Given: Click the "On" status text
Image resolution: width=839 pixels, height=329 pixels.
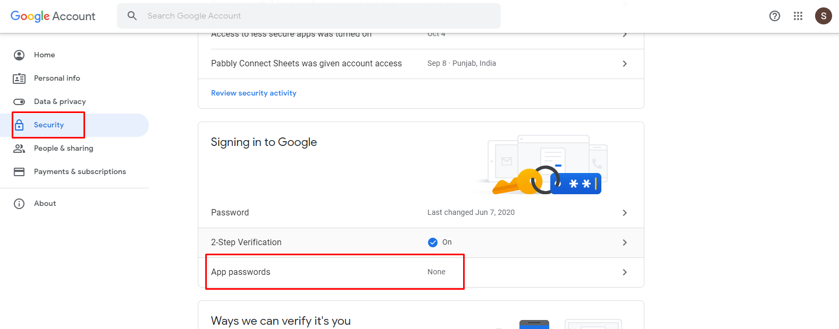Looking at the screenshot, I should point(447,242).
